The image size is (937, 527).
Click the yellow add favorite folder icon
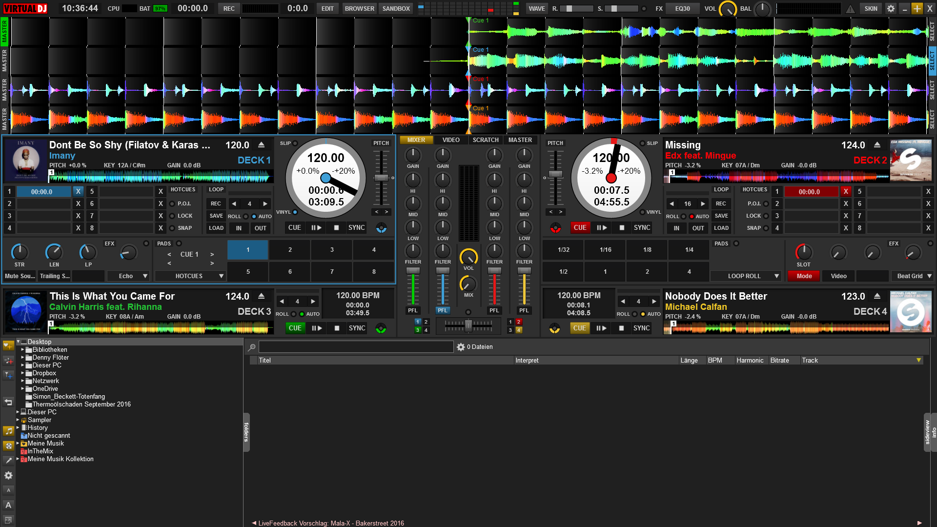point(8,346)
